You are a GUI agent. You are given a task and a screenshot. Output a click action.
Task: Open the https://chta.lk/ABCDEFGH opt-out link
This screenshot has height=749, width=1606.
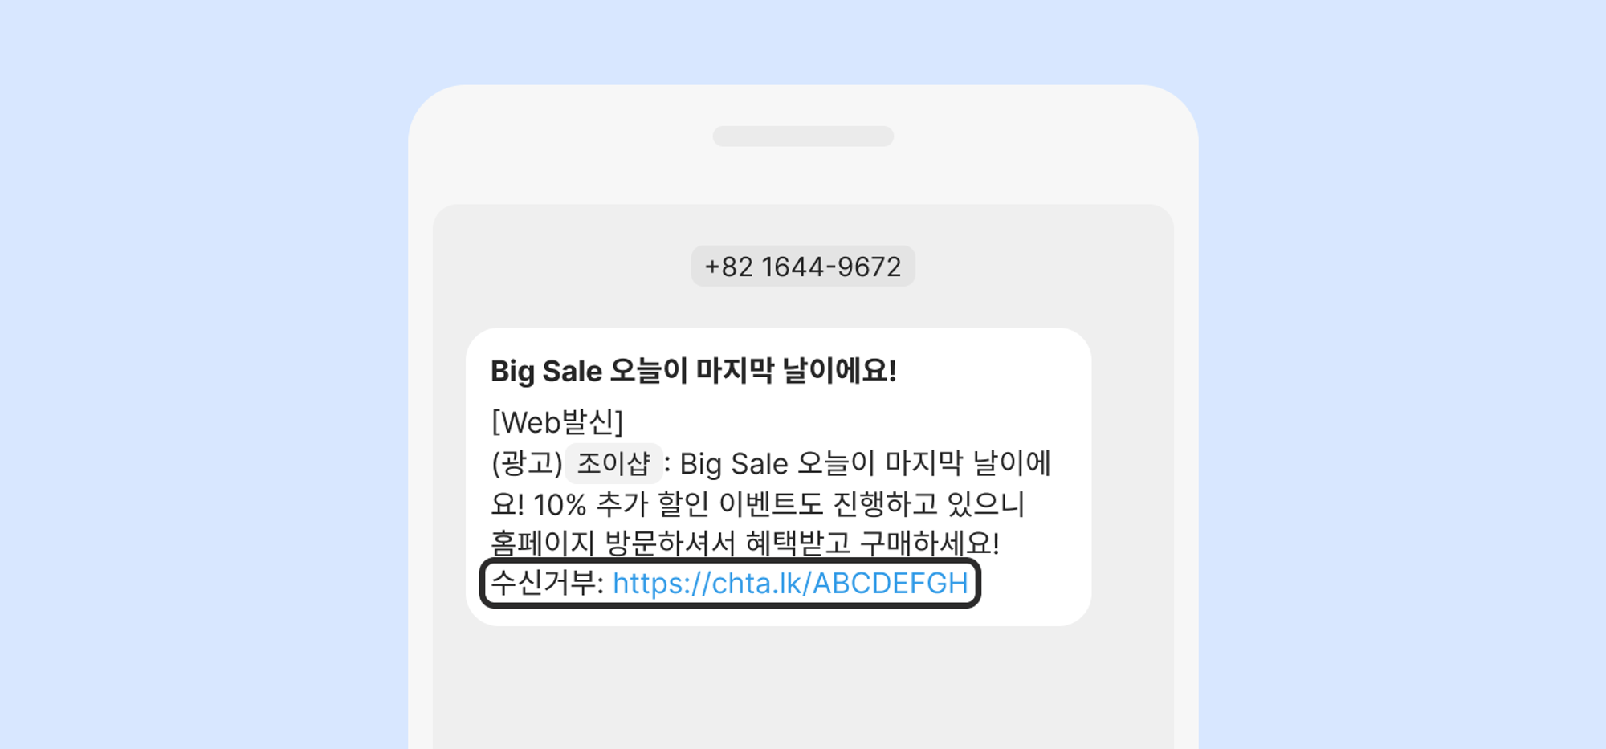pyautogui.click(x=790, y=583)
